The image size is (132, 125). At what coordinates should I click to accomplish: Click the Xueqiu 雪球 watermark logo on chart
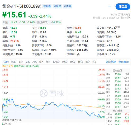tap(52, 93)
